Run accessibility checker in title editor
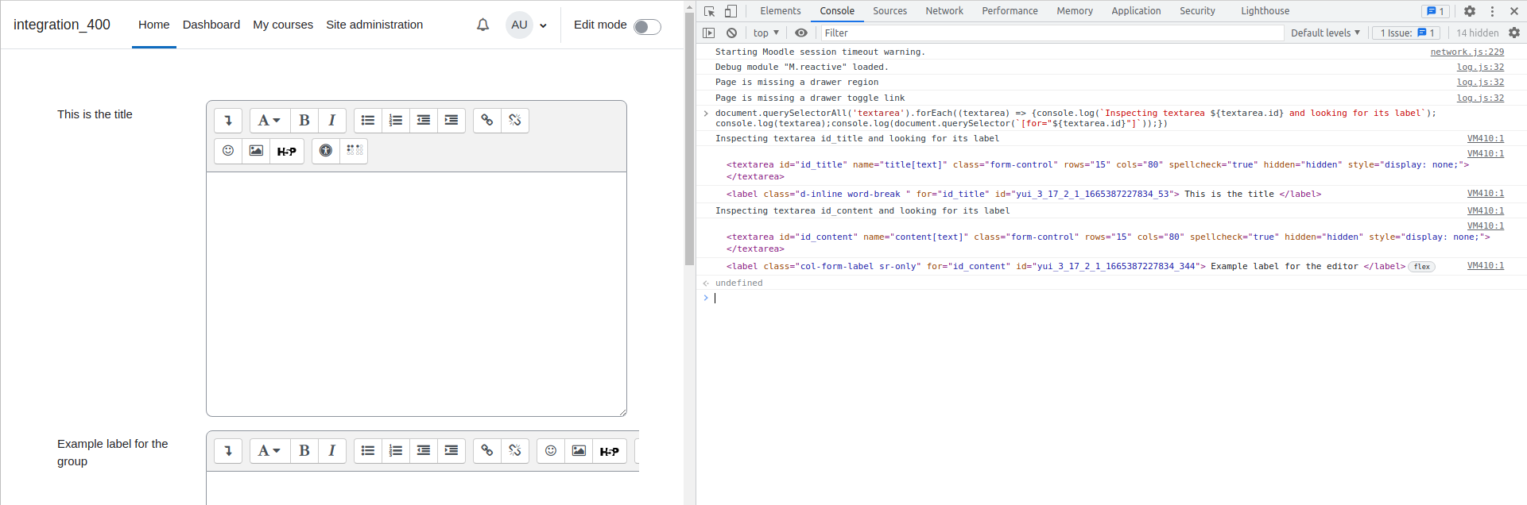This screenshot has width=1527, height=505. coord(326,151)
